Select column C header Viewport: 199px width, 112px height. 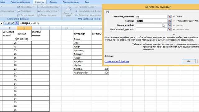tap(10, 28)
